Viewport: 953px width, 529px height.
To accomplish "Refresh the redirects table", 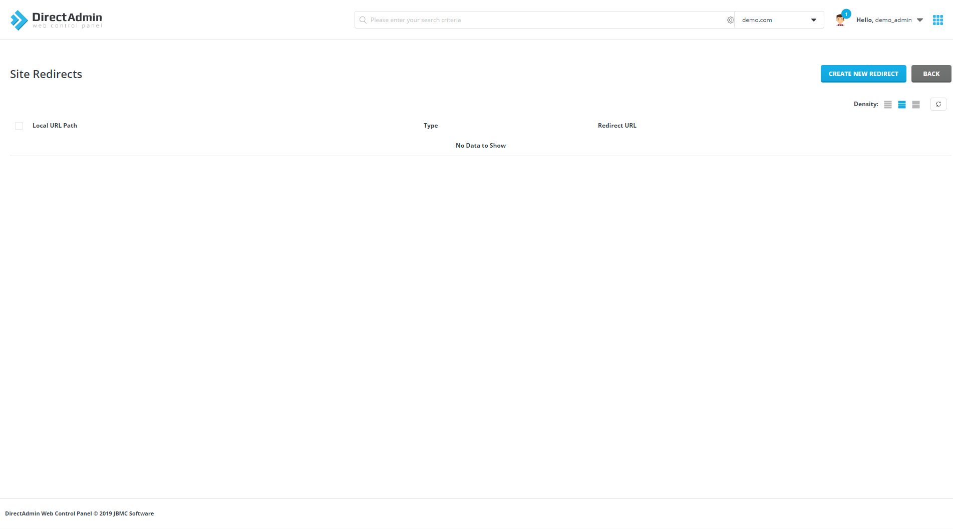I will (938, 104).
